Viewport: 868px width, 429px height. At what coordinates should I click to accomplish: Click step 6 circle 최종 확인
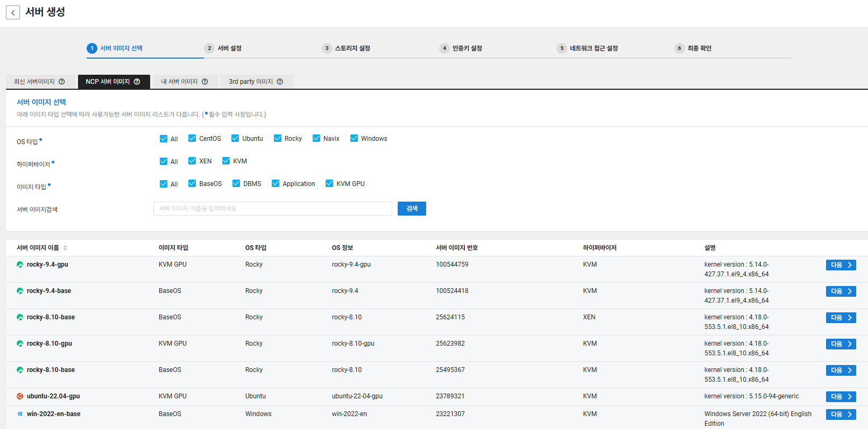pos(679,48)
